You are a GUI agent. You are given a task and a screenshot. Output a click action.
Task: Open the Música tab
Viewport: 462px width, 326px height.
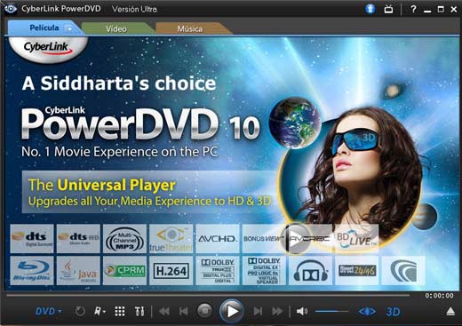pos(189,28)
